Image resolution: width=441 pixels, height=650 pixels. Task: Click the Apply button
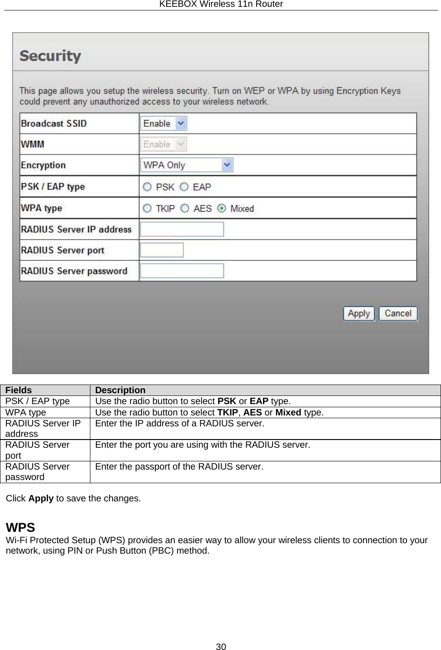(358, 313)
